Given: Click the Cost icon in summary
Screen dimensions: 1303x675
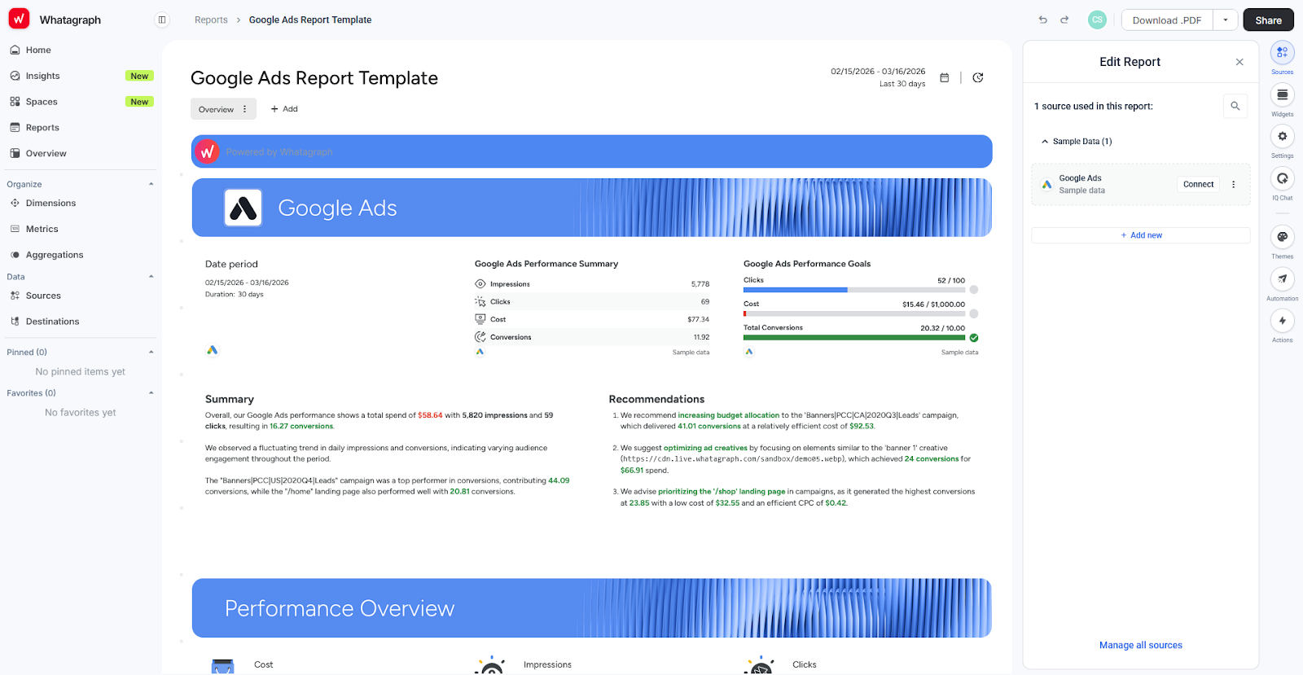Looking at the screenshot, I should [480, 319].
